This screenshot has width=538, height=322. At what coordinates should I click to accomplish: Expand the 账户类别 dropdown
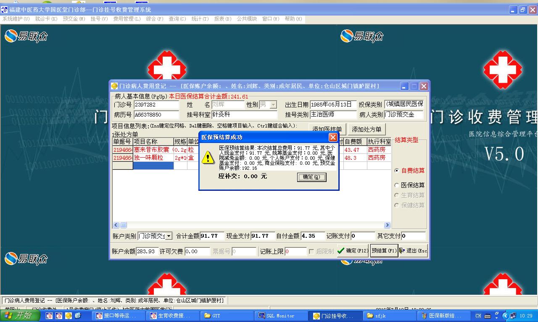coord(169,236)
